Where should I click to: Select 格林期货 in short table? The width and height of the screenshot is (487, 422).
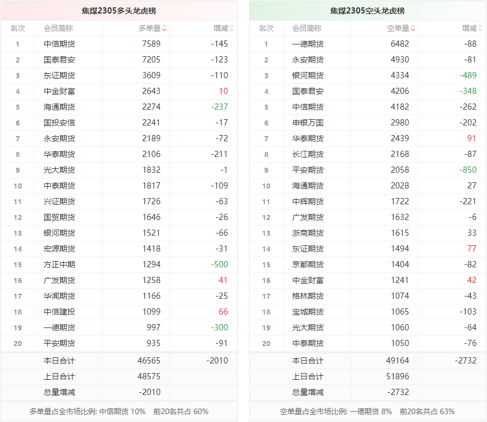[x=308, y=296]
